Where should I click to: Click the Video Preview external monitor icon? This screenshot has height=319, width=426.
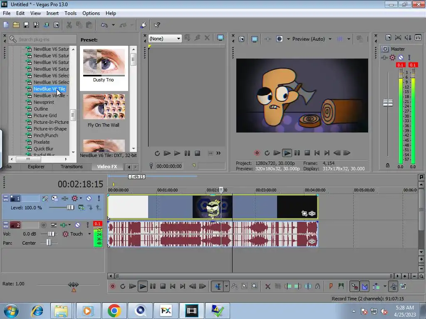point(254,39)
